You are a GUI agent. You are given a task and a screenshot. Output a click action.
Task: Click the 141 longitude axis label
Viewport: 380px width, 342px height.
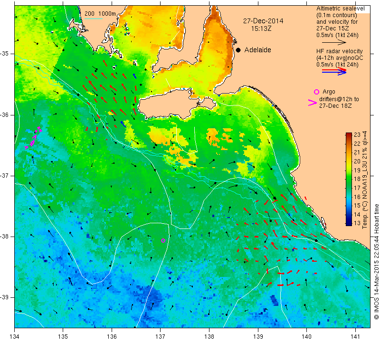(x=355, y=337)
